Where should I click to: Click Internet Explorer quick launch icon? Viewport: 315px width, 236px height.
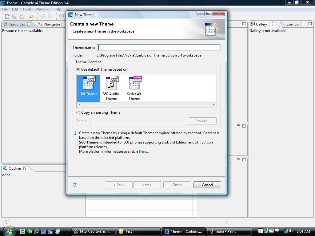37,231
